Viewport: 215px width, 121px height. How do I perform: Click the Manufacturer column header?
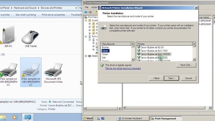coord(116,44)
